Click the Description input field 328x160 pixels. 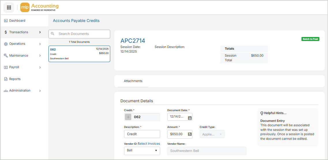[142, 134]
